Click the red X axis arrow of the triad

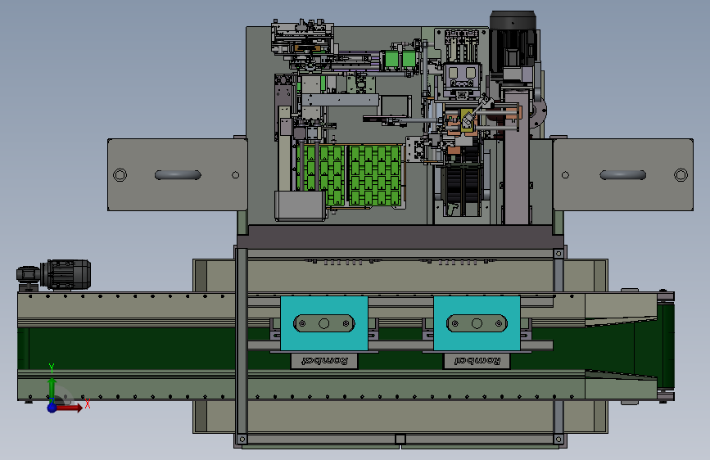[70, 408]
